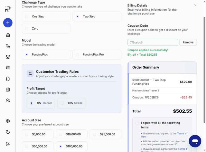Select $5,000.00 account size
206x152 pixels.
pyautogui.click(x=37, y=134)
